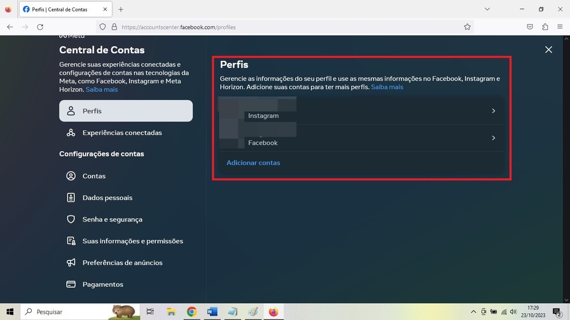Go back in Firefox

tap(10, 27)
